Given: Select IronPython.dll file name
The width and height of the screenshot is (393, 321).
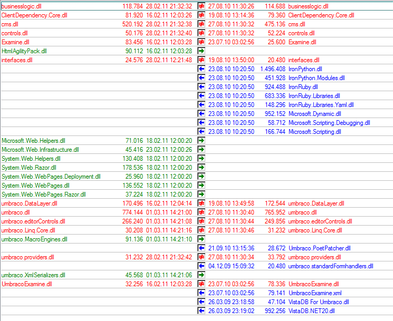Looking at the screenshot, I should pos(305,69).
